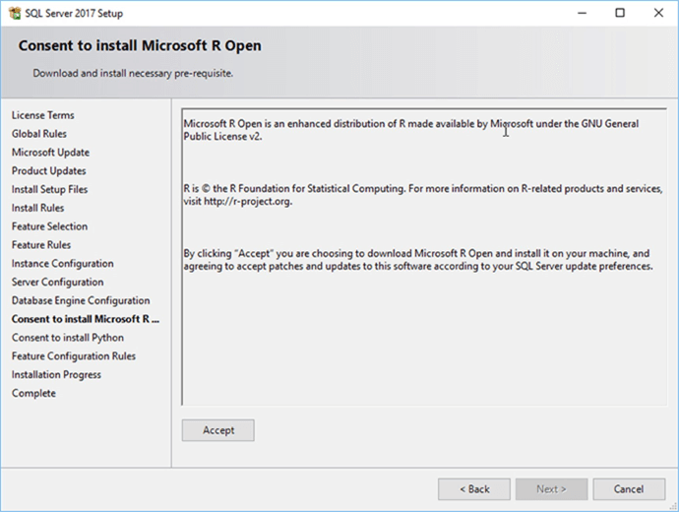This screenshot has height=512, width=679.
Task: Select Consent to install Python step
Action: 68,338
